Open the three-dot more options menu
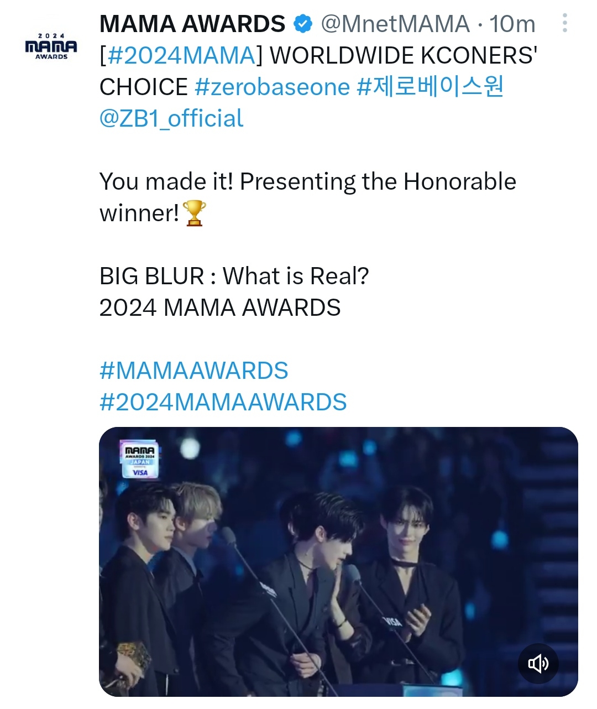This screenshot has height=709, width=597. coord(564,23)
